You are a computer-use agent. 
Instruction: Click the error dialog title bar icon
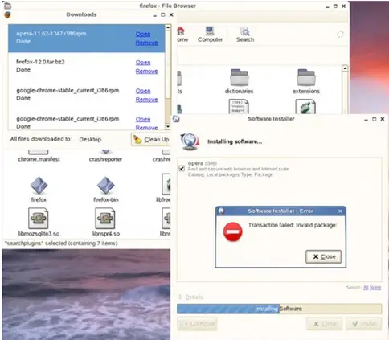coord(221,211)
